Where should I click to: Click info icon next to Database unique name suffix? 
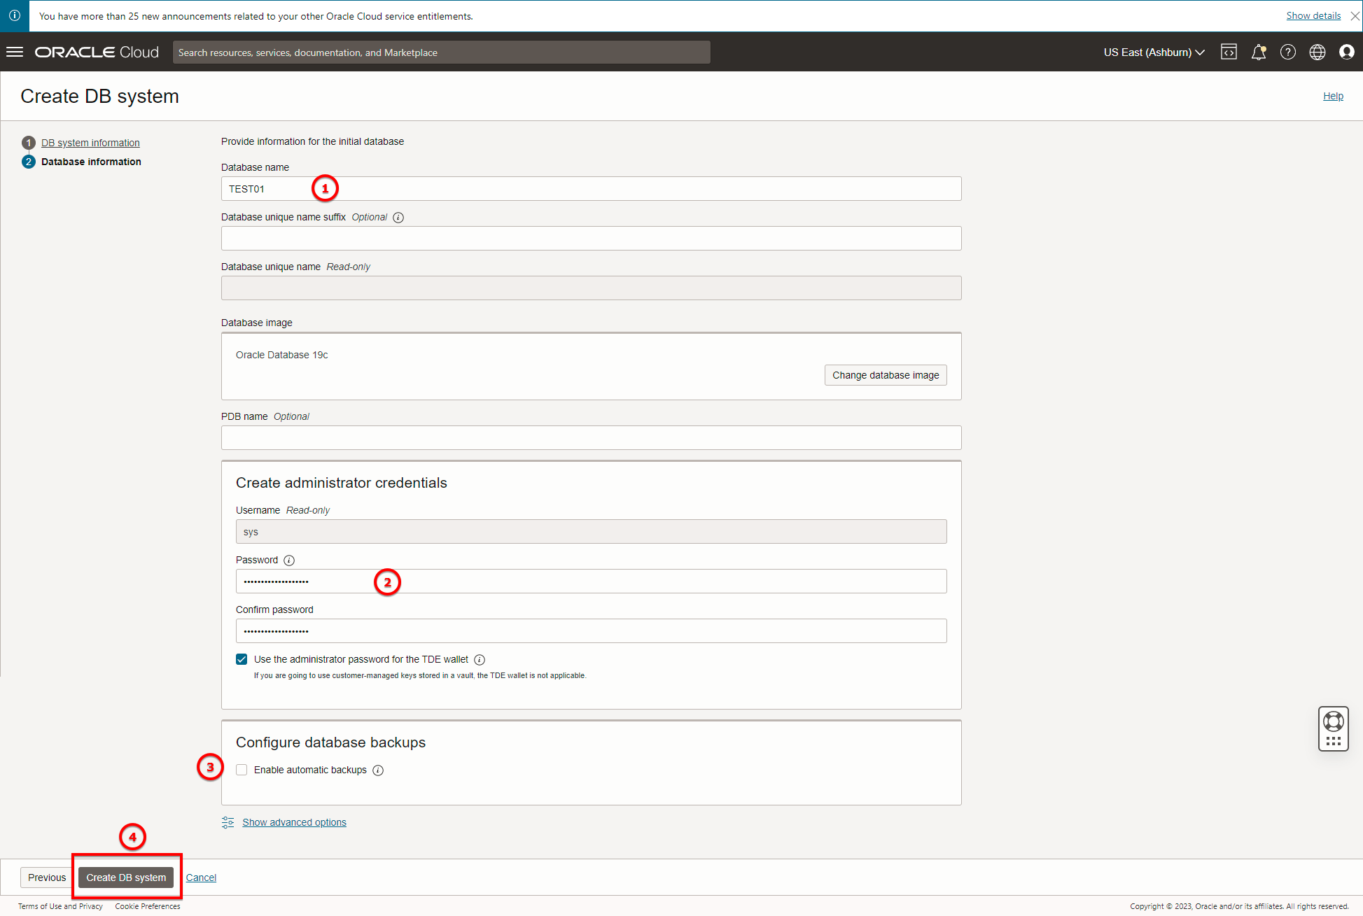coord(398,218)
